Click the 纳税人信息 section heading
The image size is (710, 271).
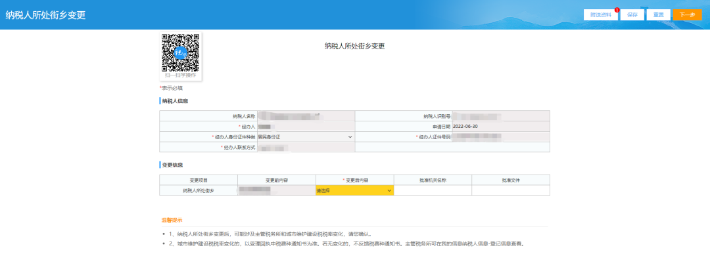click(175, 101)
